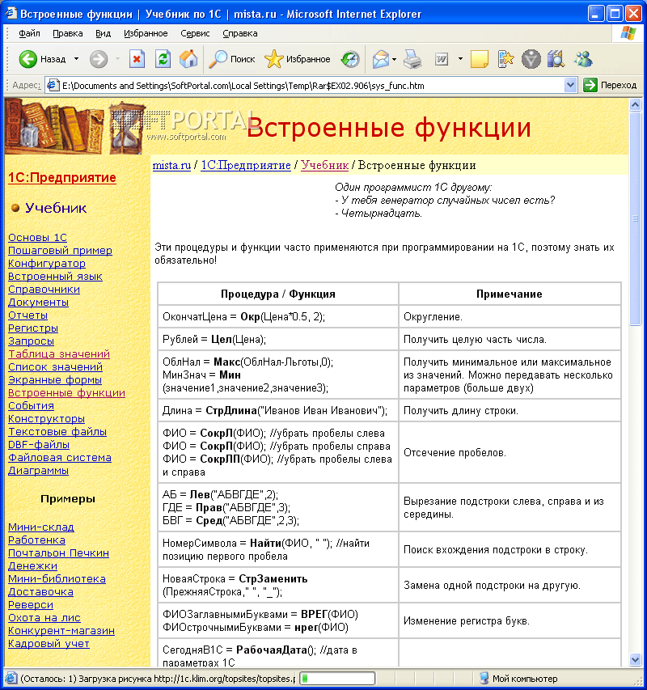Open the Edit with Word dropdown arrow
This screenshot has height=690, width=647.
[x=460, y=59]
